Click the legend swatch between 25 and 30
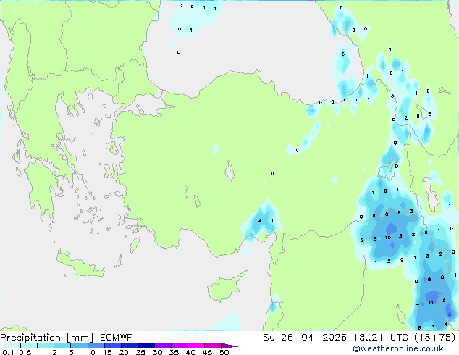This screenshot has width=459, height=355. click(x=146, y=346)
